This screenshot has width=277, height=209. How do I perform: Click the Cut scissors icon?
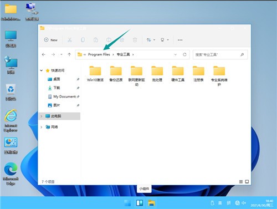70,40
